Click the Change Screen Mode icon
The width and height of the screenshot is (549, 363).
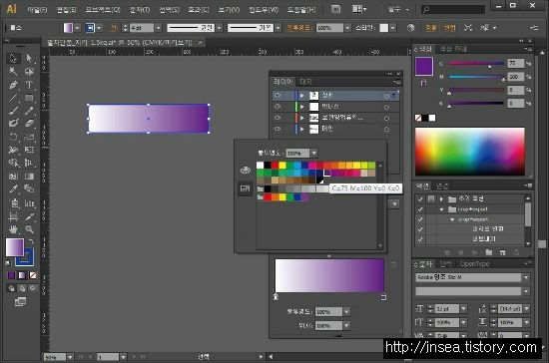click(20, 302)
